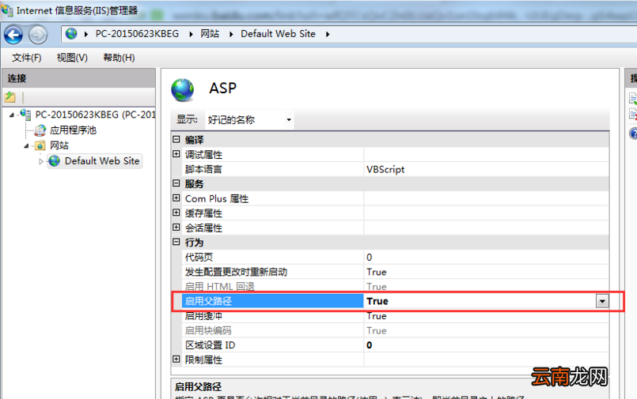Click 网站 in the address breadcrumb

coord(210,34)
